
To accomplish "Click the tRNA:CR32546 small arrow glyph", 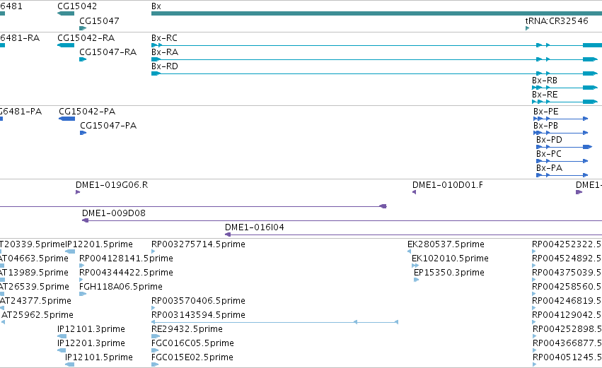I will click(528, 28).
